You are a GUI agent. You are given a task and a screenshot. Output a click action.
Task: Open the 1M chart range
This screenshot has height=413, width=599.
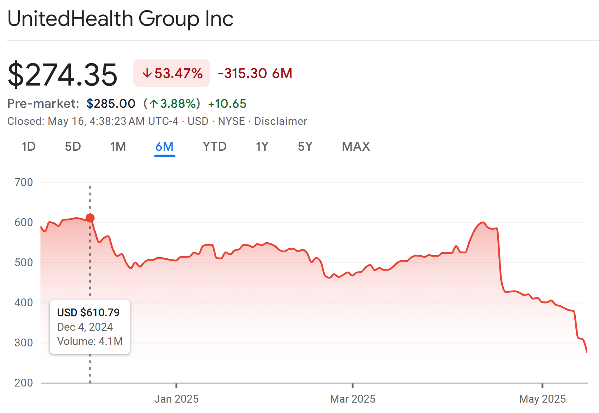click(x=118, y=146)
